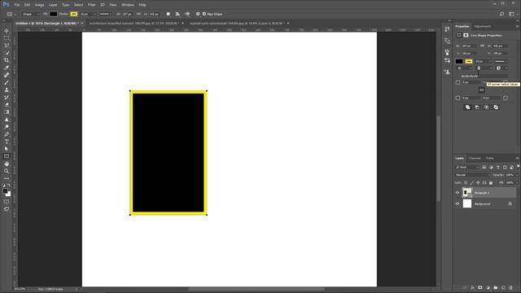Toggle link of shape width and height
The image size is (521, 293).
(483, 46)
